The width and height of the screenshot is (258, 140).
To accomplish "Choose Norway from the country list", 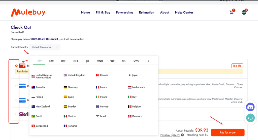I will (x=102, y=107).
